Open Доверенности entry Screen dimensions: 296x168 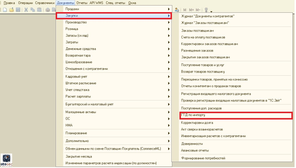point(232,144)
